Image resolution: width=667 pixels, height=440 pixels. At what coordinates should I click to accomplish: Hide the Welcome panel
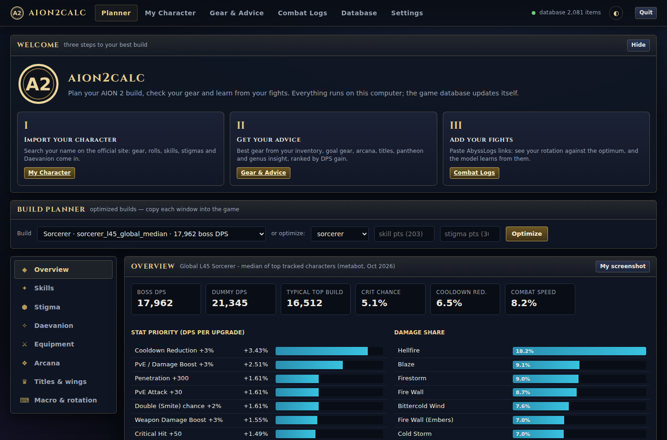(638, 45)
